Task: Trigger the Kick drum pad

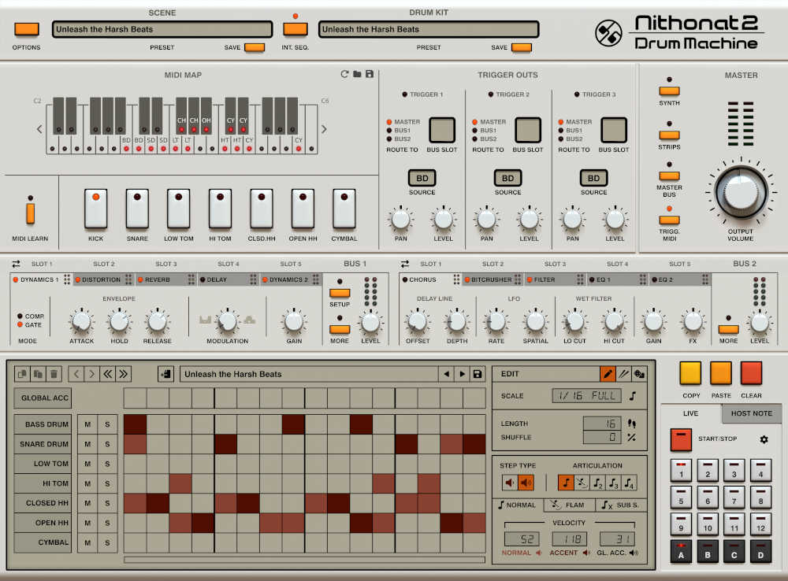Action: click(x=95, y=209)
